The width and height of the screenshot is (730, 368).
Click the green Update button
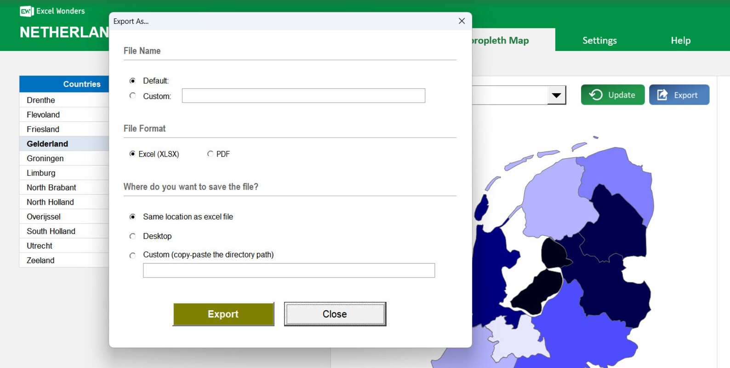[x=613, y=95]
